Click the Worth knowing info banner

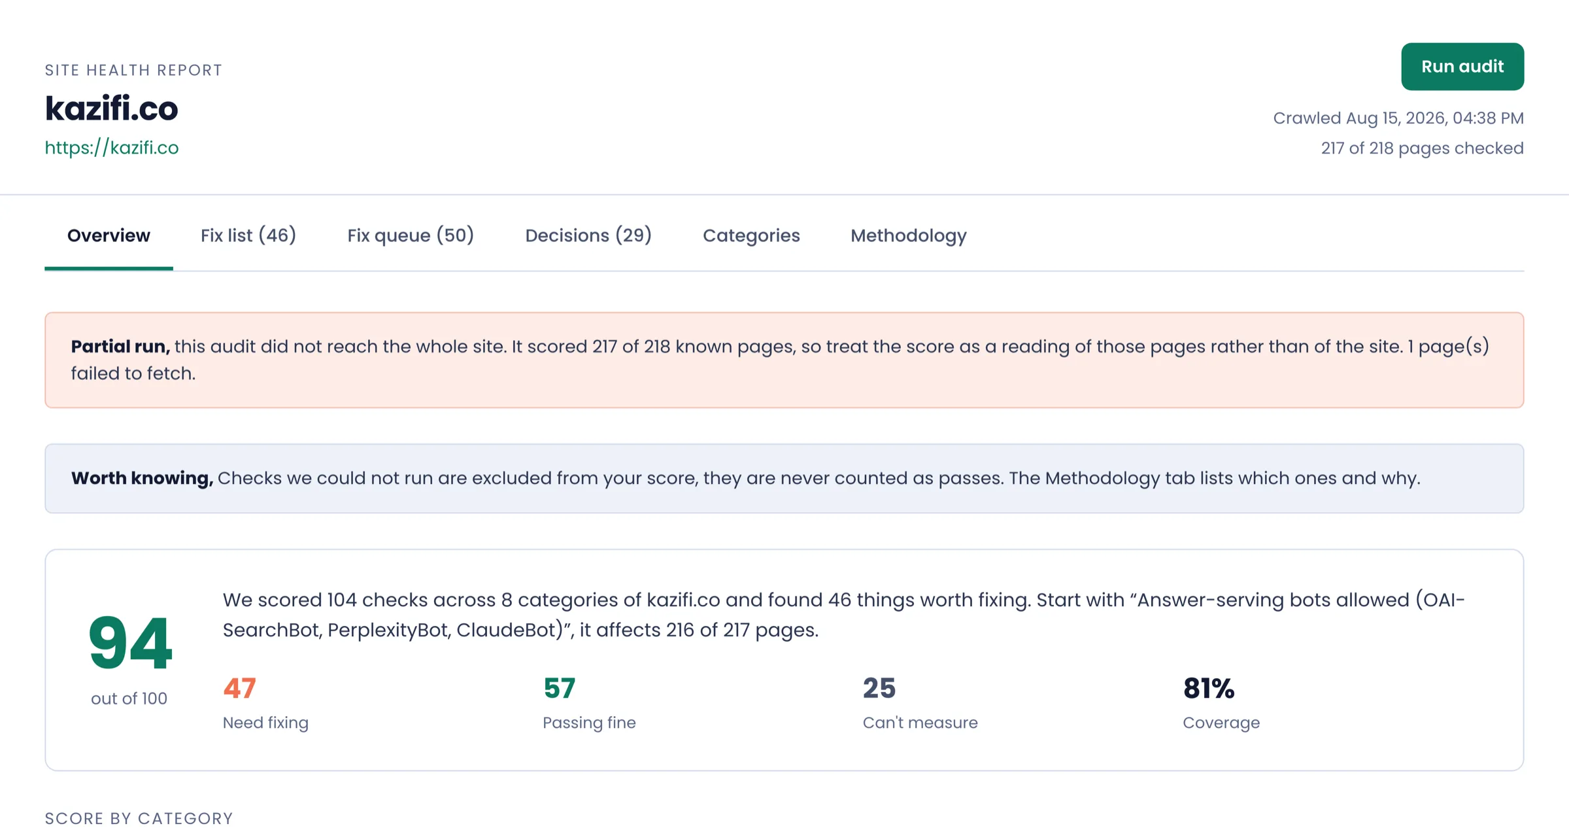[x=785, y=478]
